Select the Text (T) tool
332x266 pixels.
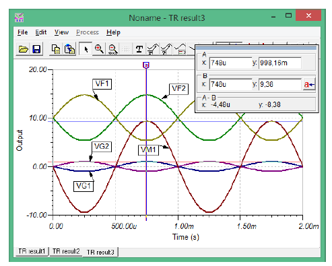(x=139, y=48)
